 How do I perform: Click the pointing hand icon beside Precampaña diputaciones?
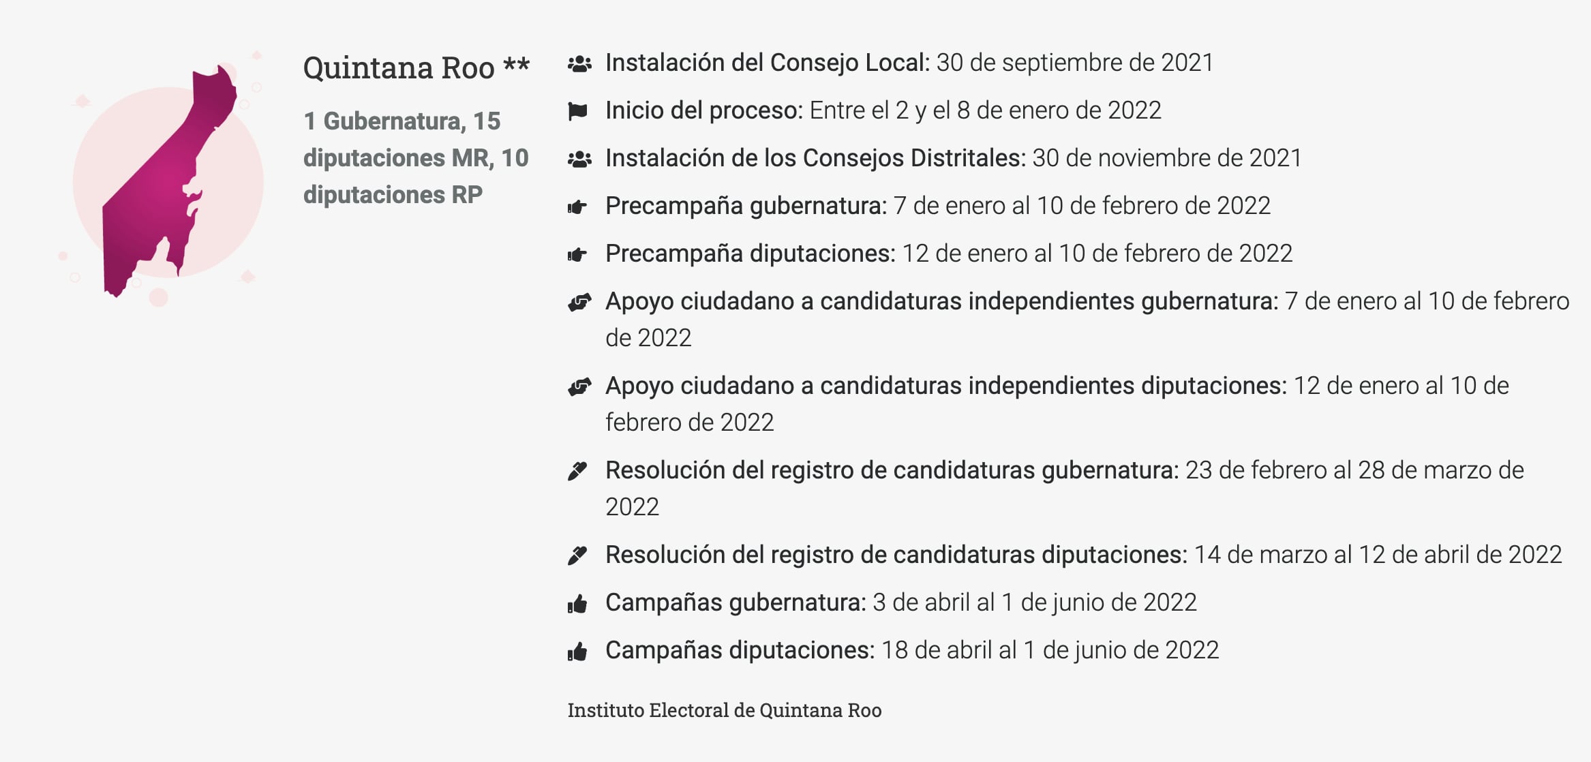[577, 255]
